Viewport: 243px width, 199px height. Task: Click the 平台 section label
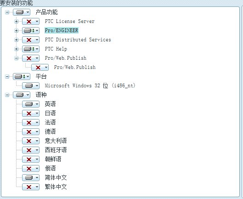[x=41, y=76]
